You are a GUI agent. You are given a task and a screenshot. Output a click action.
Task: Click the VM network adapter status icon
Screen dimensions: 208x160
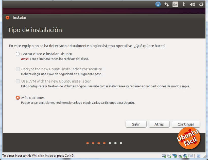[175, 156]
